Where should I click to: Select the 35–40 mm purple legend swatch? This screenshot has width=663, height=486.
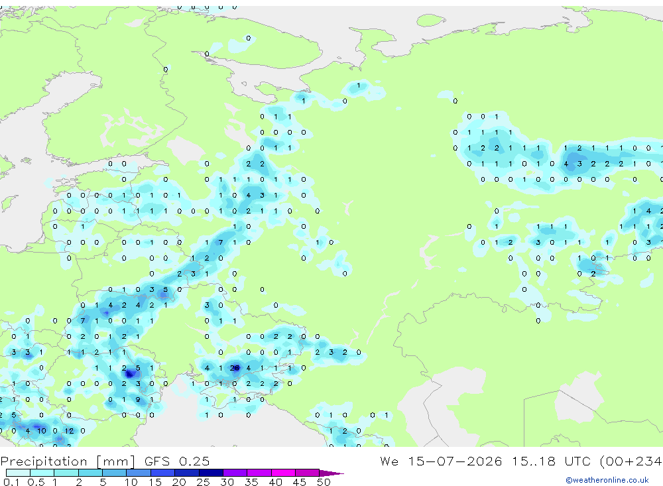(x=259, y=473)
